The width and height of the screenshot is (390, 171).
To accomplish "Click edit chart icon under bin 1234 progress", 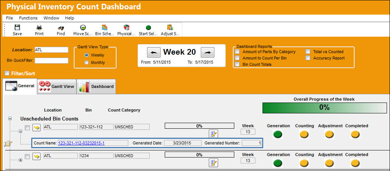I will [x=213, y=163].
